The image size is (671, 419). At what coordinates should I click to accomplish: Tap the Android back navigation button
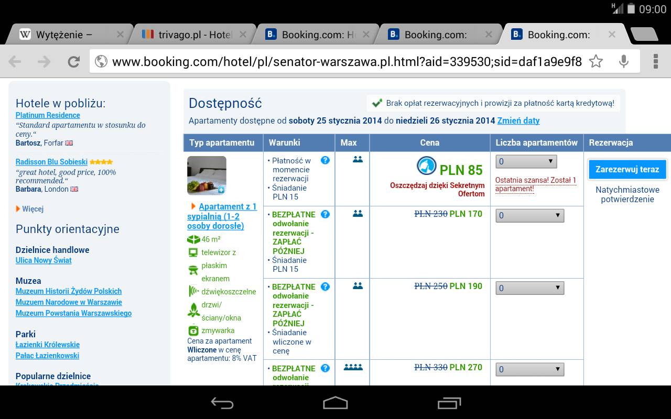point(222,403)
